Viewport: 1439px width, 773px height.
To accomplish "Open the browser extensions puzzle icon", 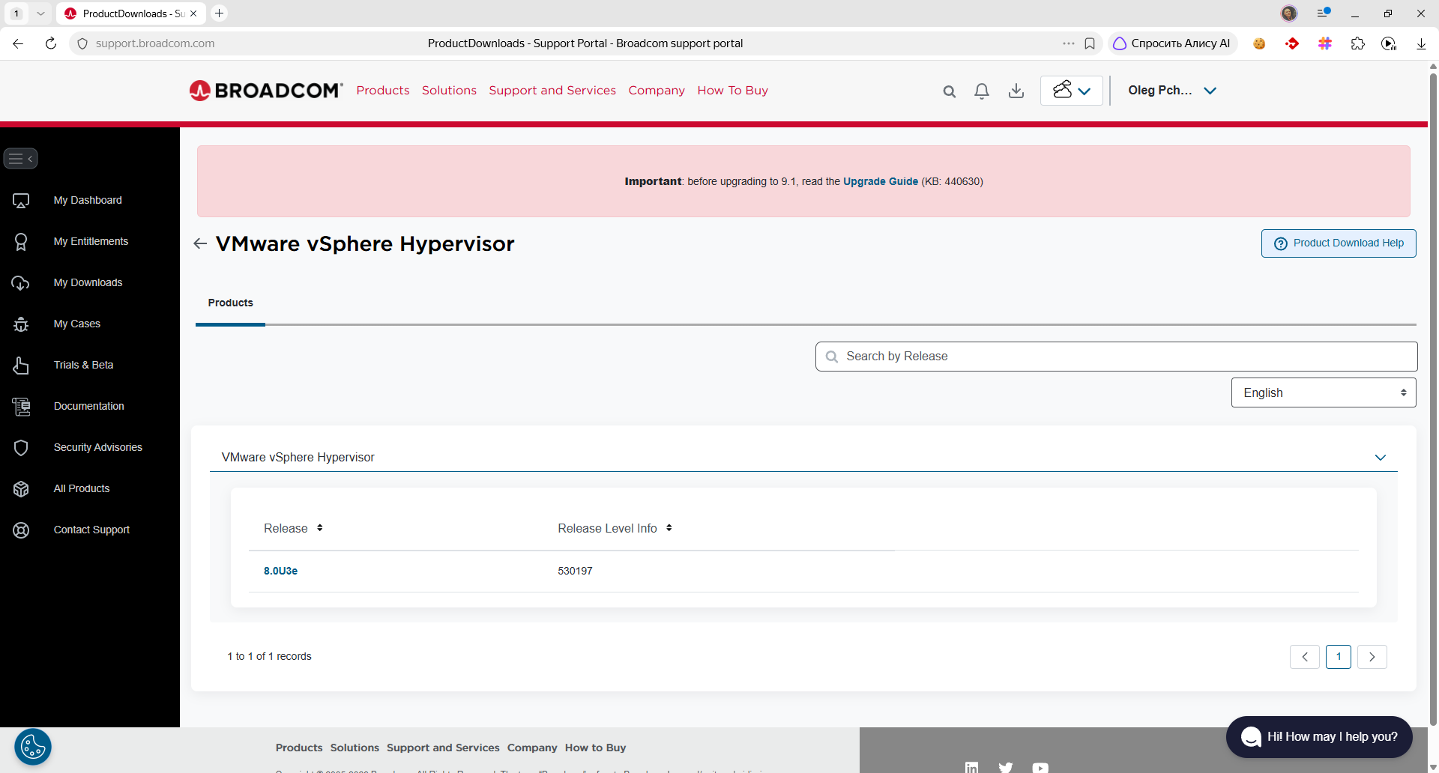I will tap(1357, 43).
